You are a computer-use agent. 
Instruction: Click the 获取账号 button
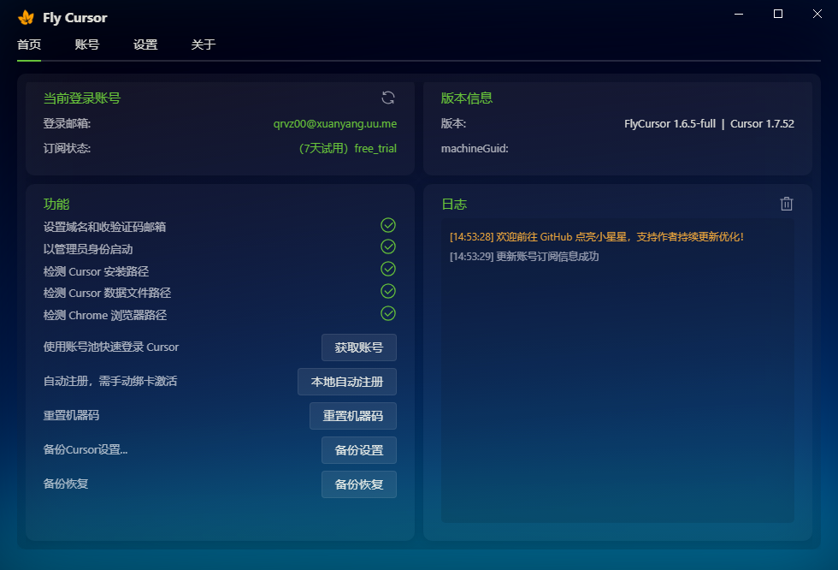(x=359, y=347)
